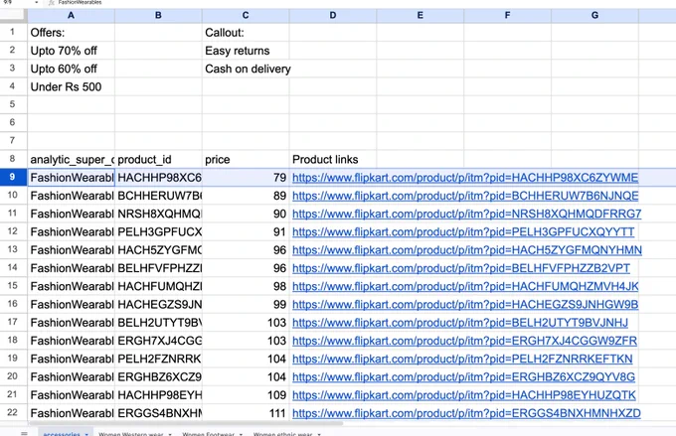Click the select-all corner box
The height and width of the screenshot is (436, 676).
(14, 15)
